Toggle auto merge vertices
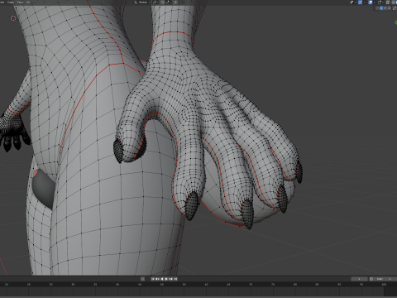The image size is (397, 298). point(395,8)
